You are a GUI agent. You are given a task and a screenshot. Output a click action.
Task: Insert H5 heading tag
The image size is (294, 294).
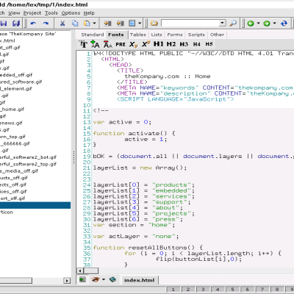[209, 44]
